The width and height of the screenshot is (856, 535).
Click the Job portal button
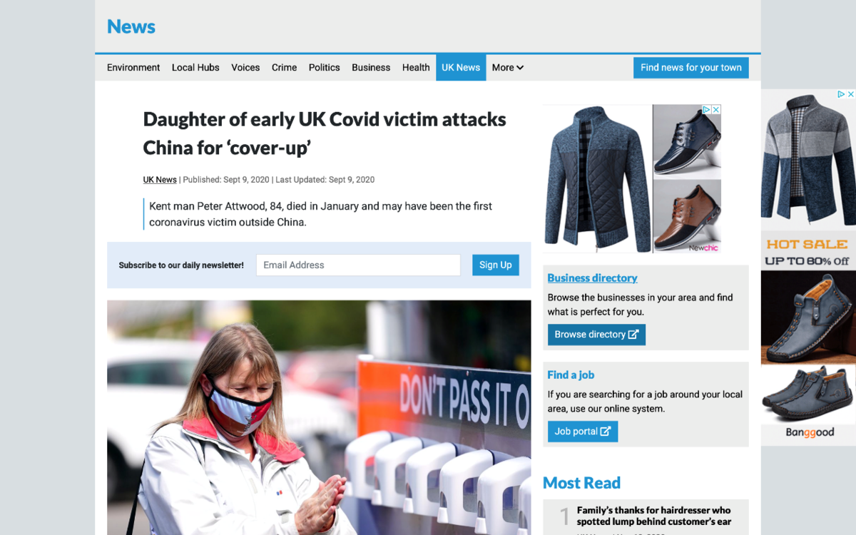582,432
